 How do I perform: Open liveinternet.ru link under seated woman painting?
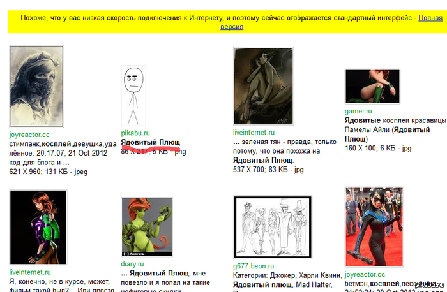254,133
